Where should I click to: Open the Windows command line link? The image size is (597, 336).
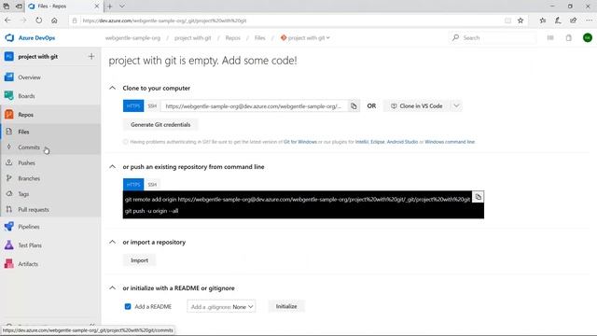point(450,142)
